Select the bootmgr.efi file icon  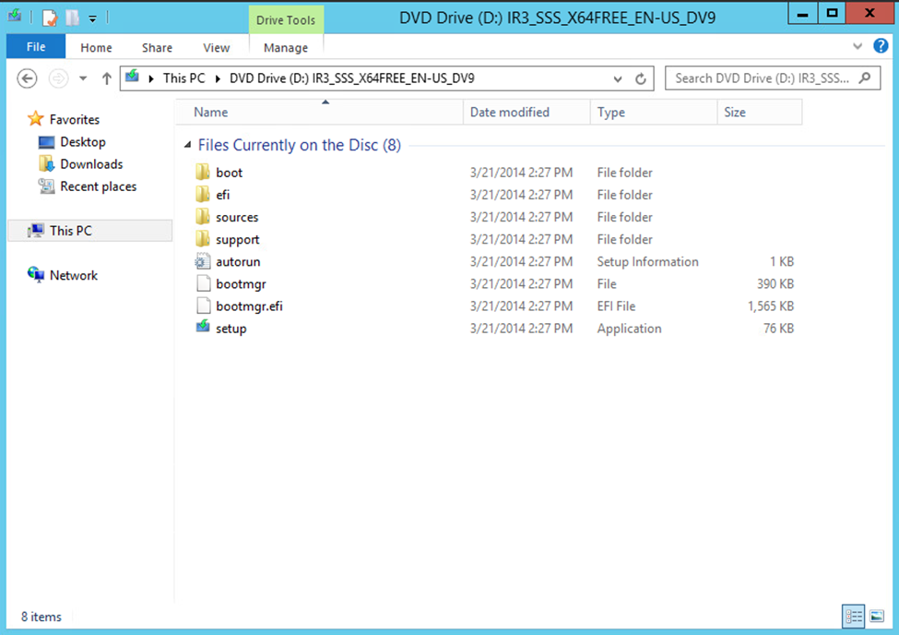pyautogui.click(x=203, y=306)
